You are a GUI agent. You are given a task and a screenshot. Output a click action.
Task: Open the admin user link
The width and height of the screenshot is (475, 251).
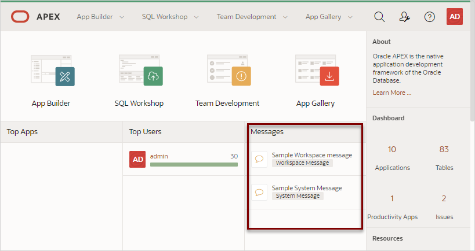159,156
